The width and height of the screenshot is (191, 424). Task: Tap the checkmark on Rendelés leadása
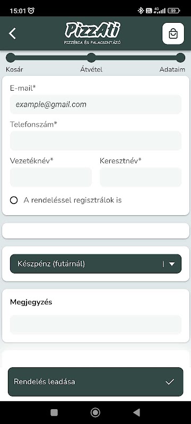170,382
